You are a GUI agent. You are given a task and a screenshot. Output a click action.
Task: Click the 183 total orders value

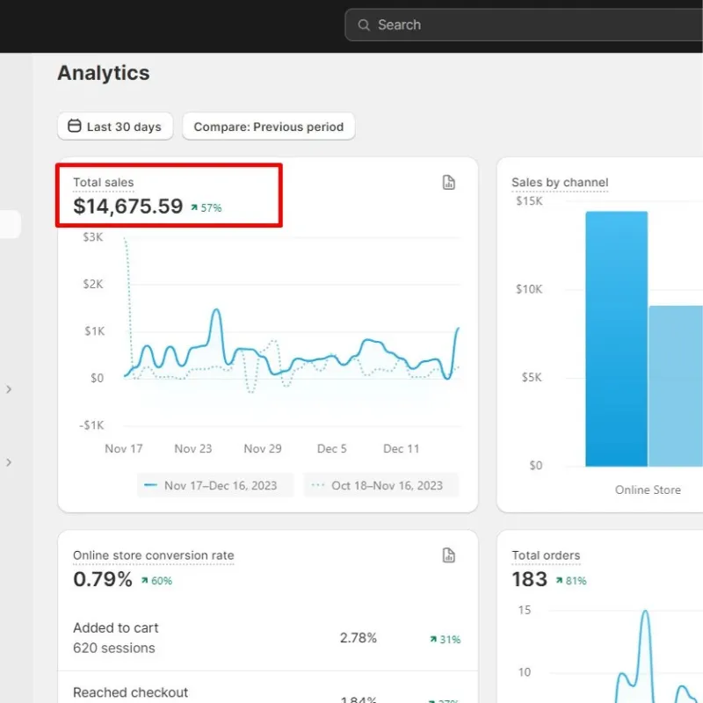point(530,579)
